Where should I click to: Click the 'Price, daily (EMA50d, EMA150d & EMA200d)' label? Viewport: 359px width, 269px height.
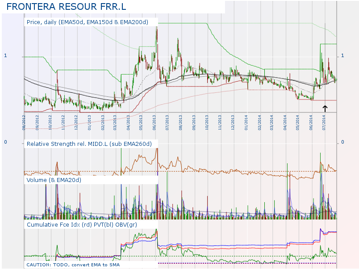point(88,22)
